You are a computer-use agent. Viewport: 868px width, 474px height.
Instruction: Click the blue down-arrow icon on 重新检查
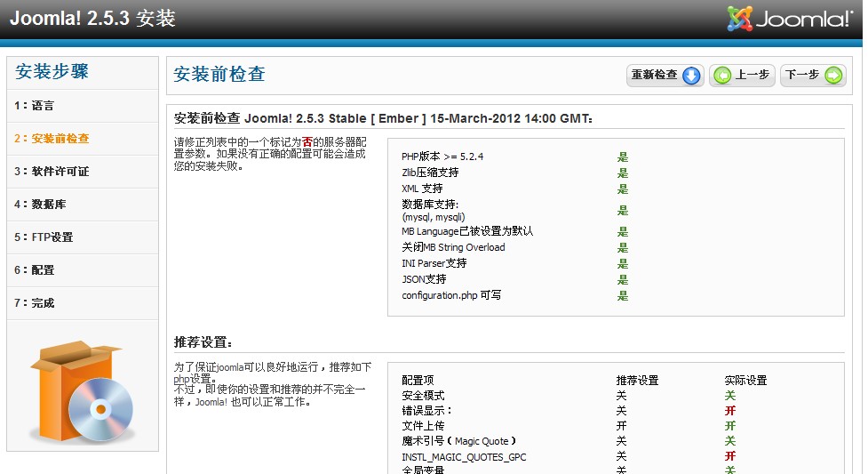[691, 76]
